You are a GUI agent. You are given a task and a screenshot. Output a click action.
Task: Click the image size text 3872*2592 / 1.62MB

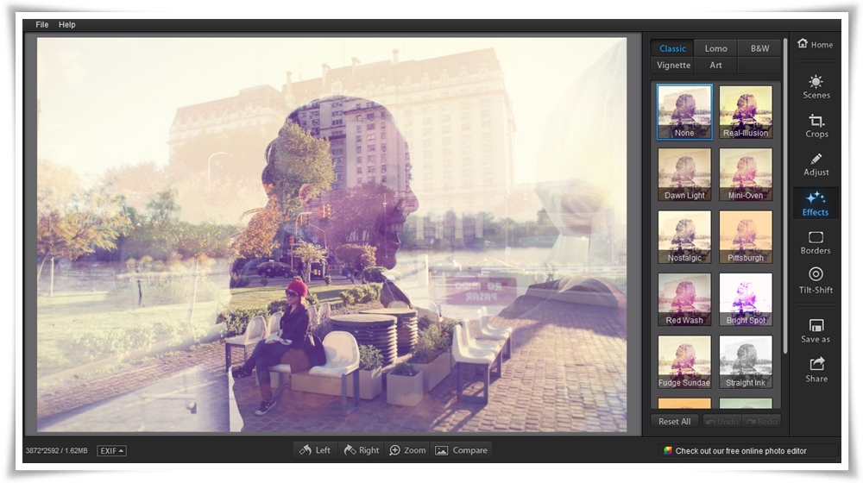coord(56,450)
